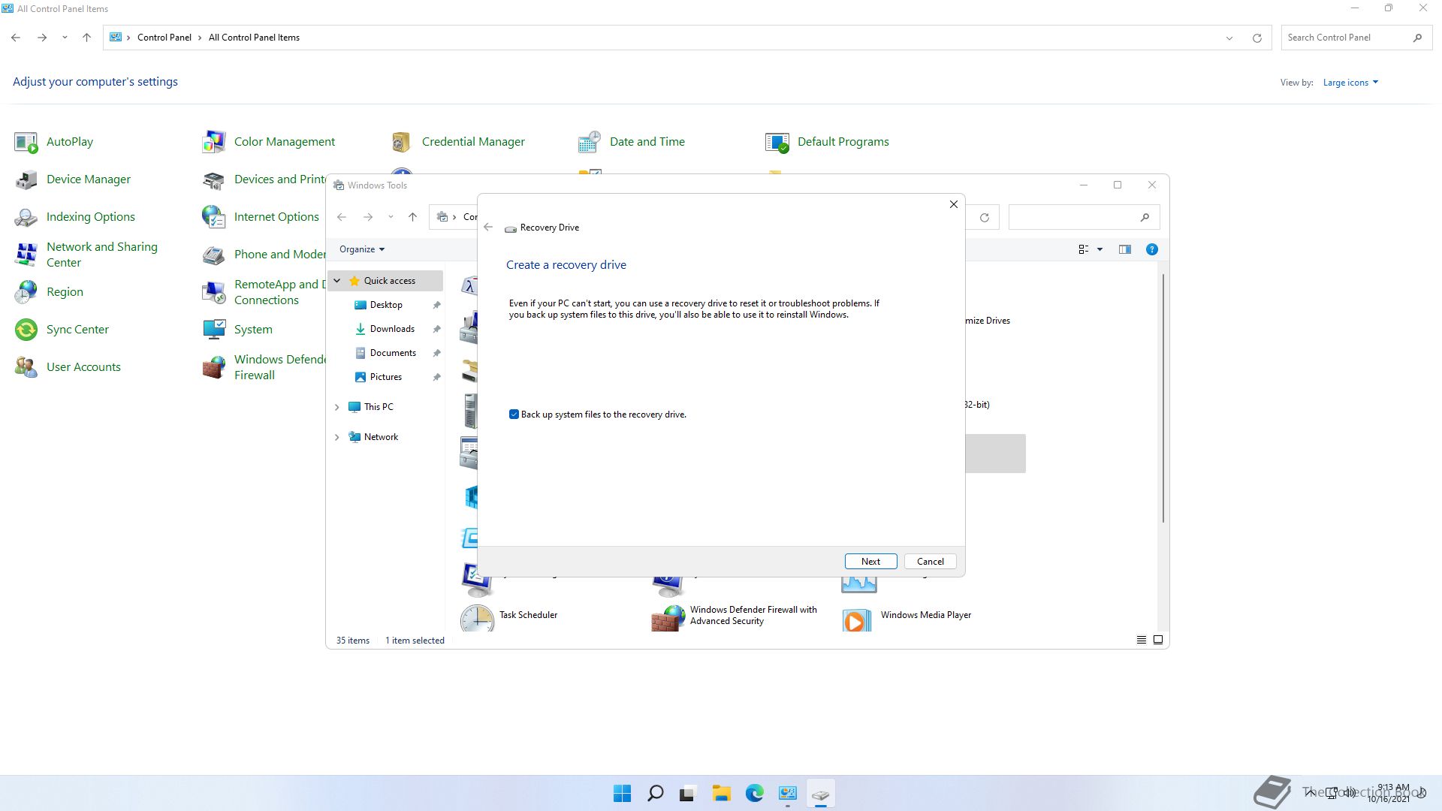Viewport: 1442px width, 811px height.
Task: Open Control Panel address history dropdown
Action: point(1229,38)
